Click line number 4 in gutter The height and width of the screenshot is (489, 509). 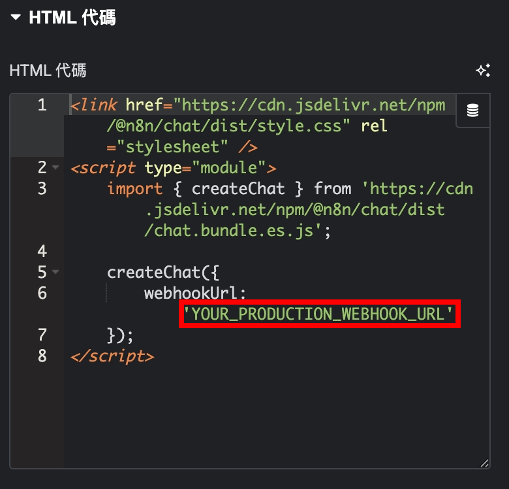point(42,251)
